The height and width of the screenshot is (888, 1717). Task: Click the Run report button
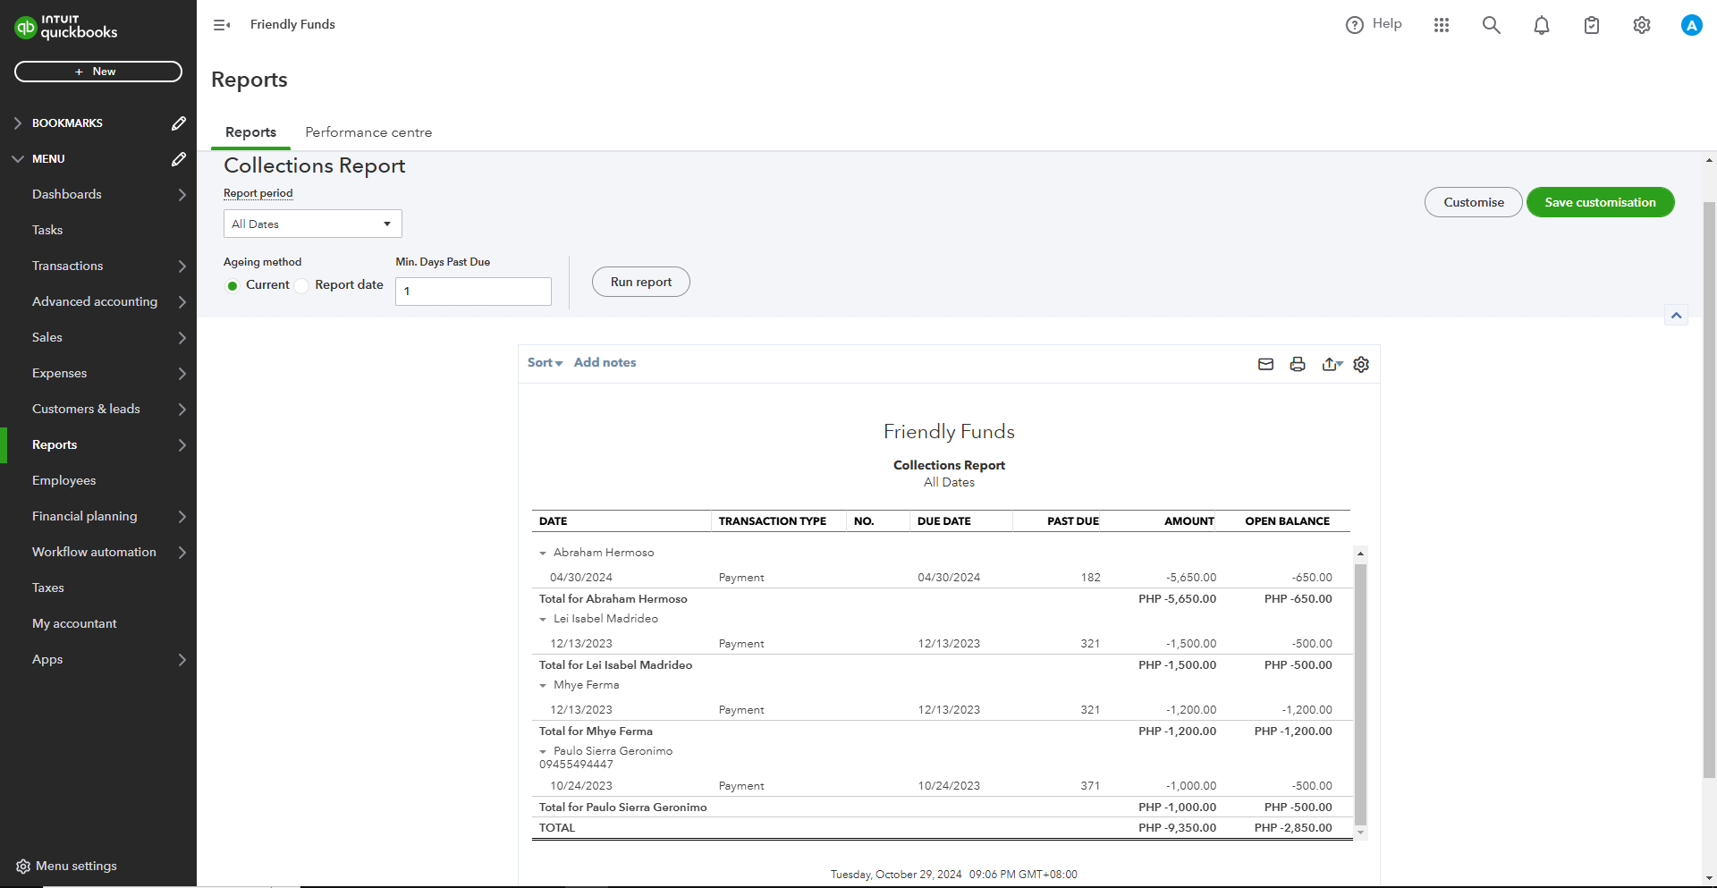(640, 282)
